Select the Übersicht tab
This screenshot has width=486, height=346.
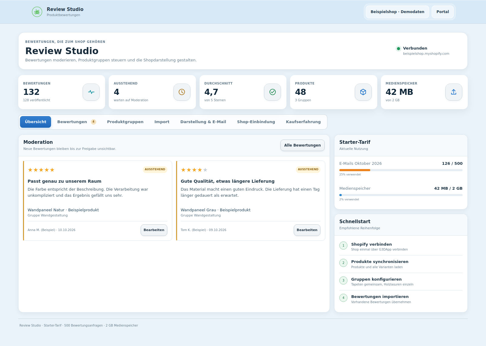pyautogui.click(x=36, y=122)
